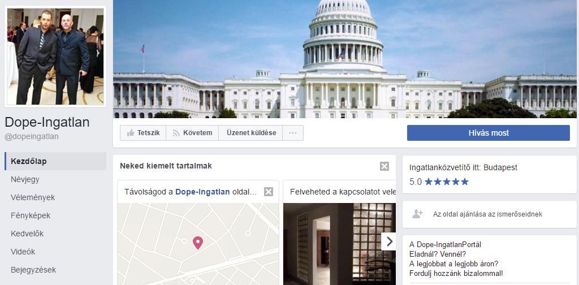Click the Követem follow feed icon button
The image size is (579, 285).
[x=192, y=133]
